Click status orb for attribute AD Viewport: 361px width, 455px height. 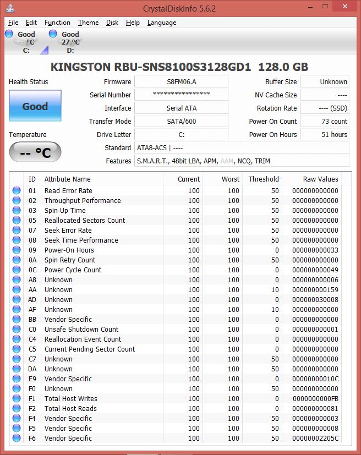click(x=17, y=299)
